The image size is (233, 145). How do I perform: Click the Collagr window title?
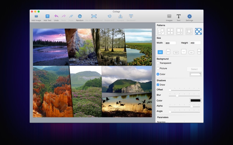(116, 12)
